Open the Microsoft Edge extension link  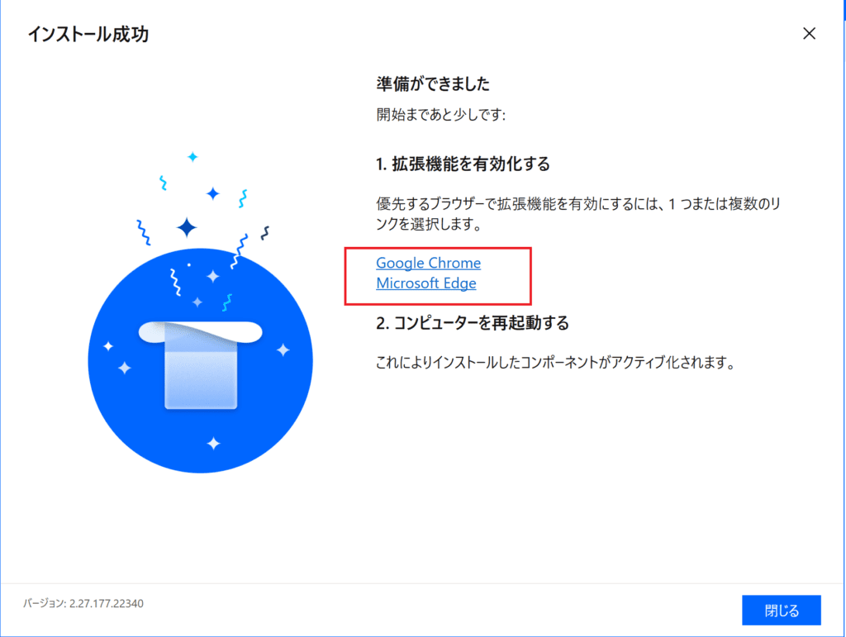pyautogui.click(x=426, y=283)
